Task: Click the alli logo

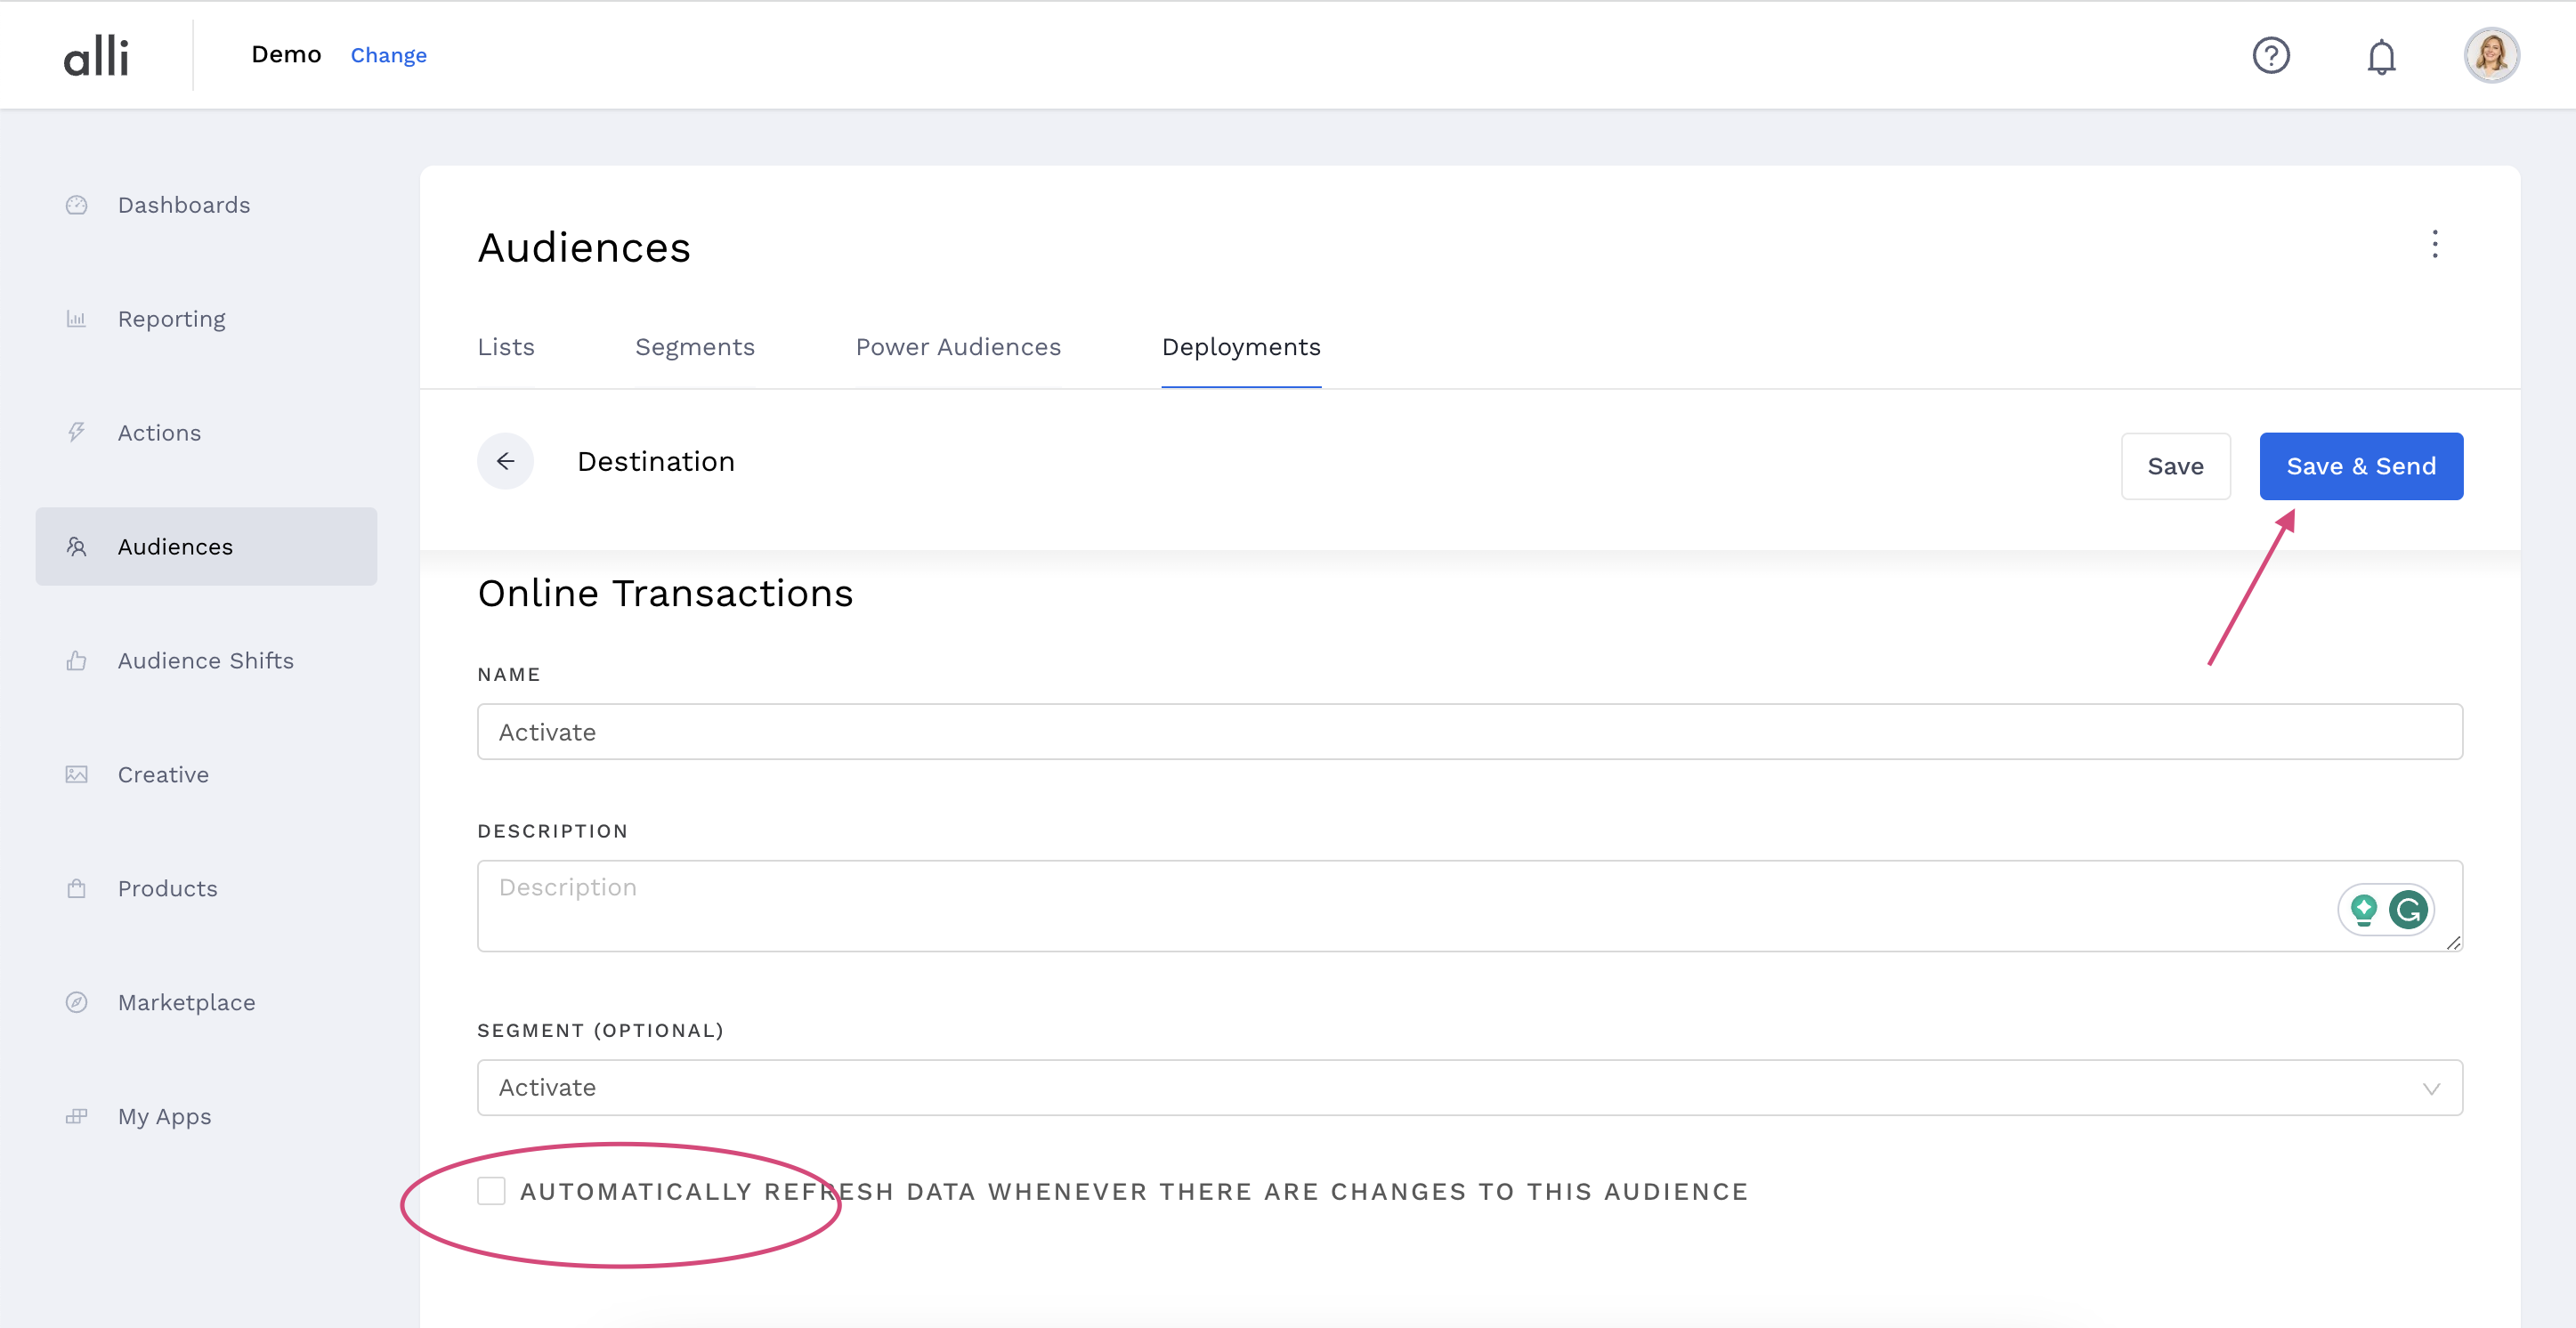Action: coord(96,56)
